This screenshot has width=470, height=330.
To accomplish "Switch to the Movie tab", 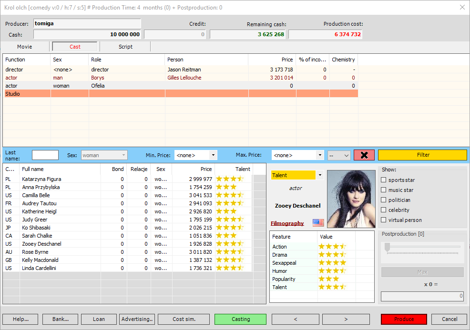I will pos(25,47).
